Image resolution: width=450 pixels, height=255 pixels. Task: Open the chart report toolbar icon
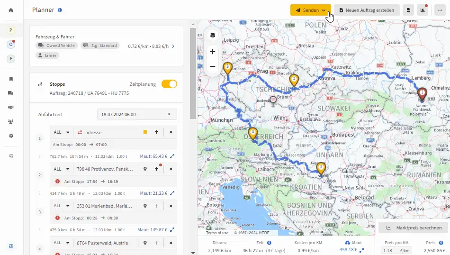[423, 10]
